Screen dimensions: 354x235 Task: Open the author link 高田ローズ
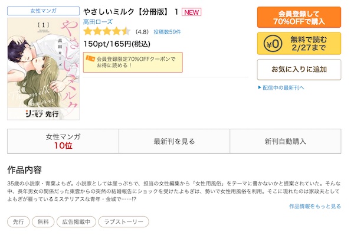[98, 22]
